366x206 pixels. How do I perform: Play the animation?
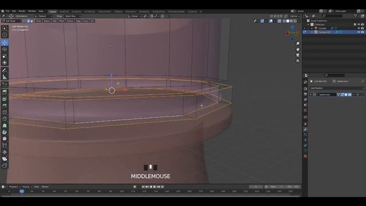(154, 187)
